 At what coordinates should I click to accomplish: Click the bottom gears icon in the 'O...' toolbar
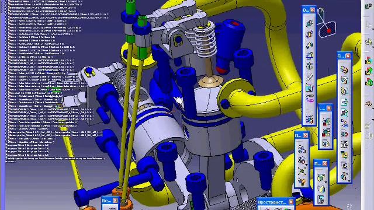coord(309,120)
